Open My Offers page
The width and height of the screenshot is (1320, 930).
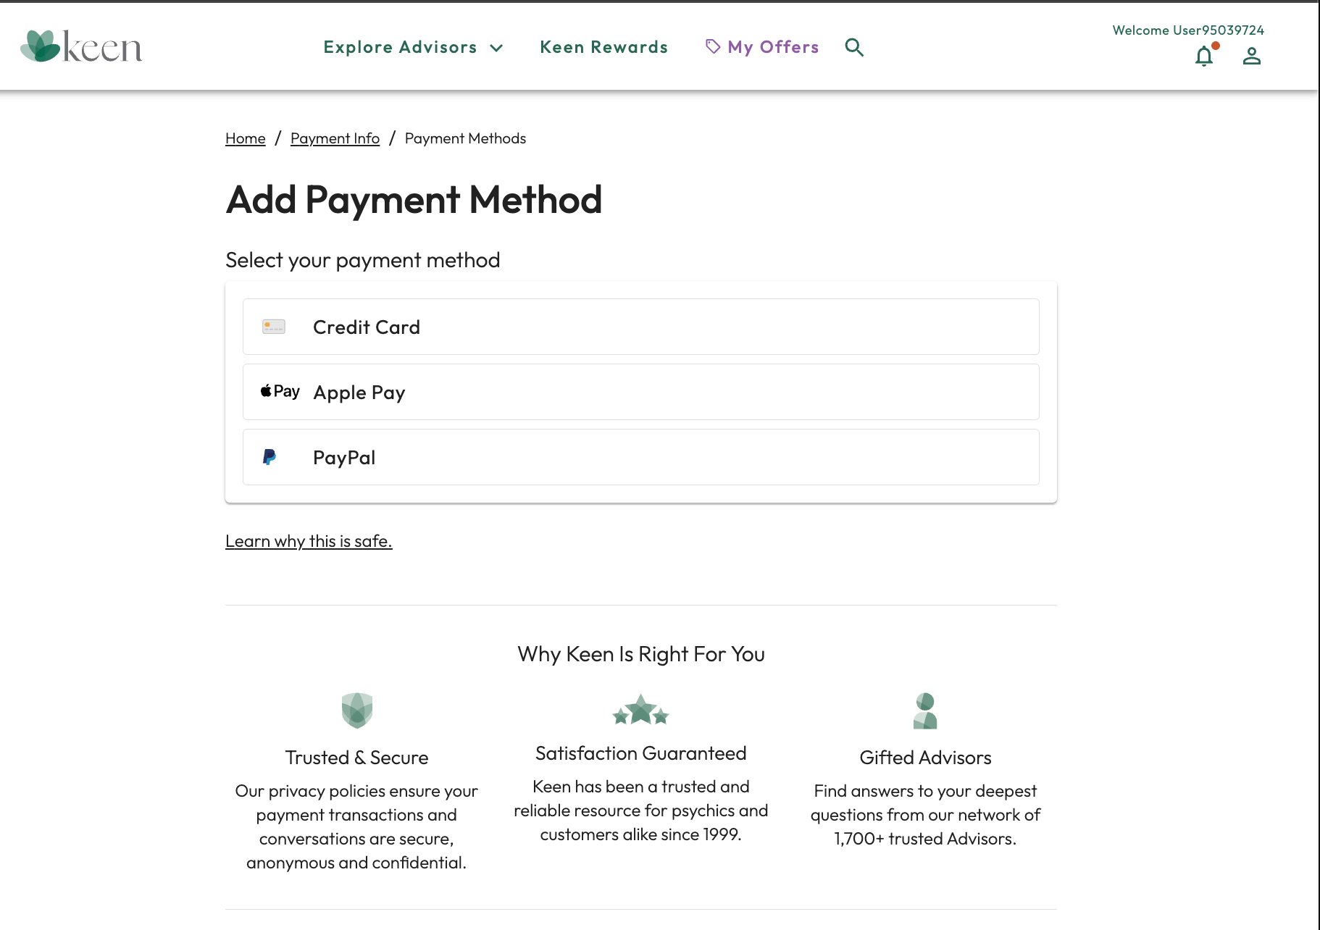pos(773,47)
